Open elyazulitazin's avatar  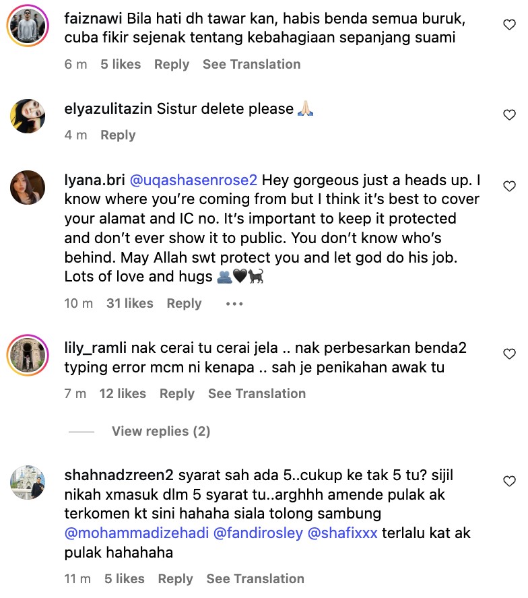(28, 116)
